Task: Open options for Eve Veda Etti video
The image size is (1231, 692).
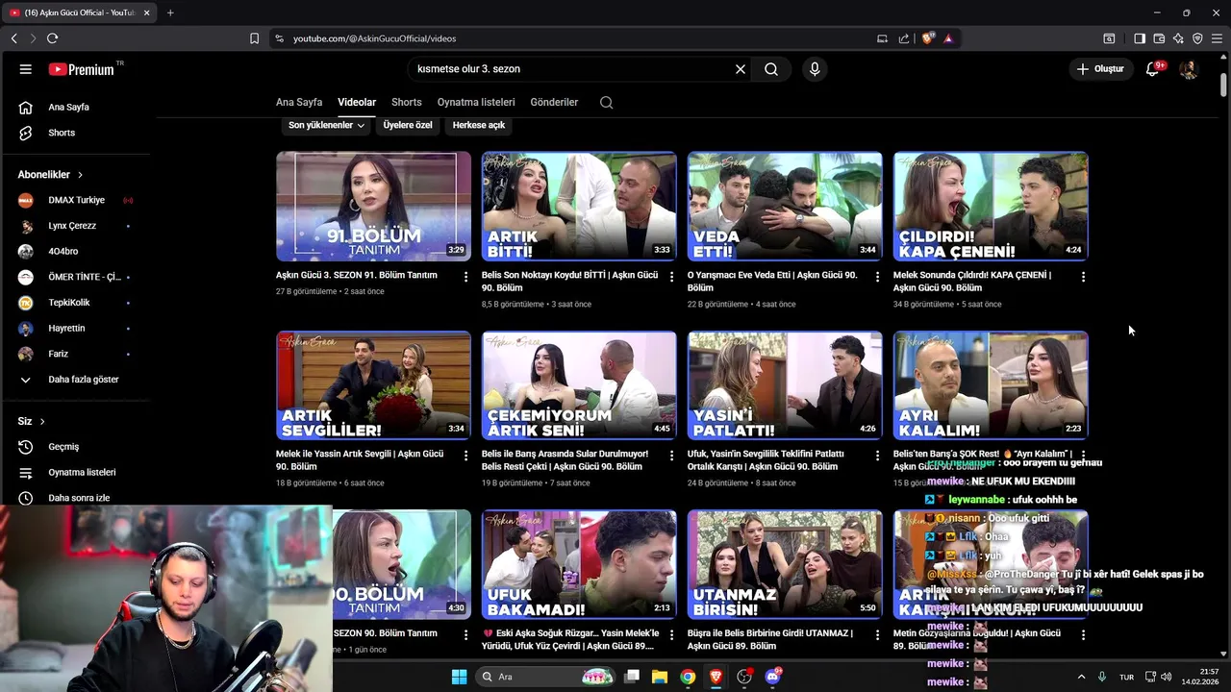Action: [x=877, y=277]
